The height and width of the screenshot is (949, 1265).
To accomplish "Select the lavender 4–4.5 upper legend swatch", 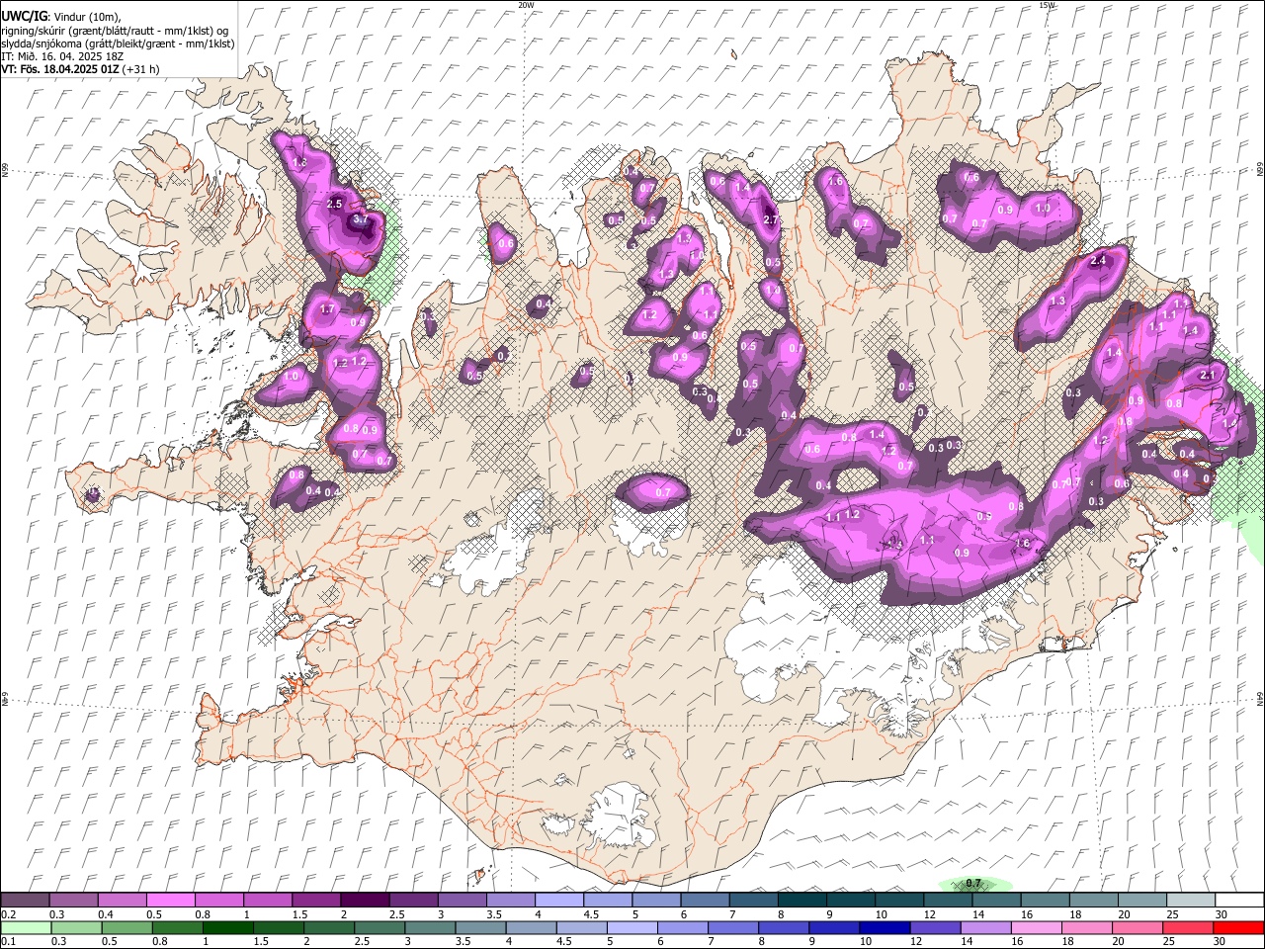I will tap(558, 901).
